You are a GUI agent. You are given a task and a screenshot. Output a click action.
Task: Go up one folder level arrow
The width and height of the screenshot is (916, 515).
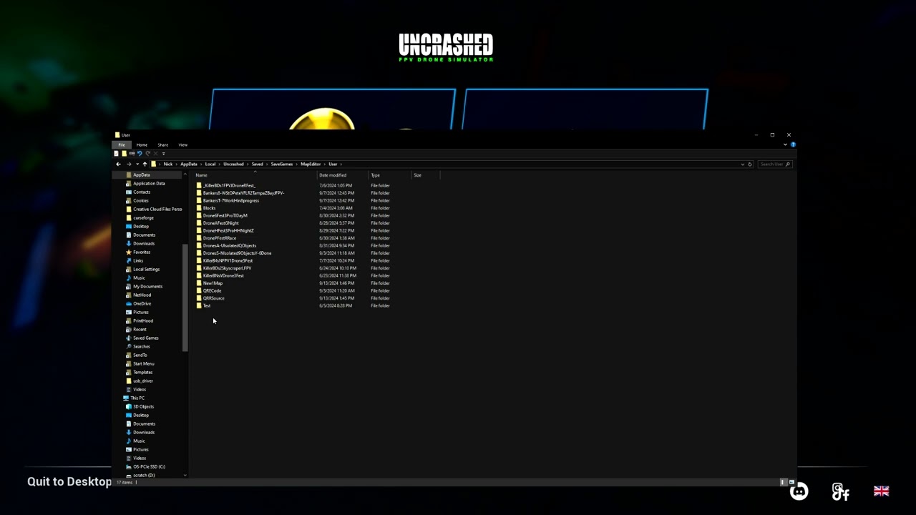coord(145,164)
